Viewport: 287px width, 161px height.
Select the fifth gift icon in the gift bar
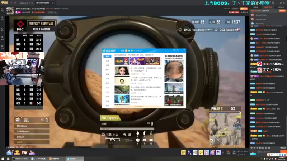pyautogui.click(x=207, y=152)
